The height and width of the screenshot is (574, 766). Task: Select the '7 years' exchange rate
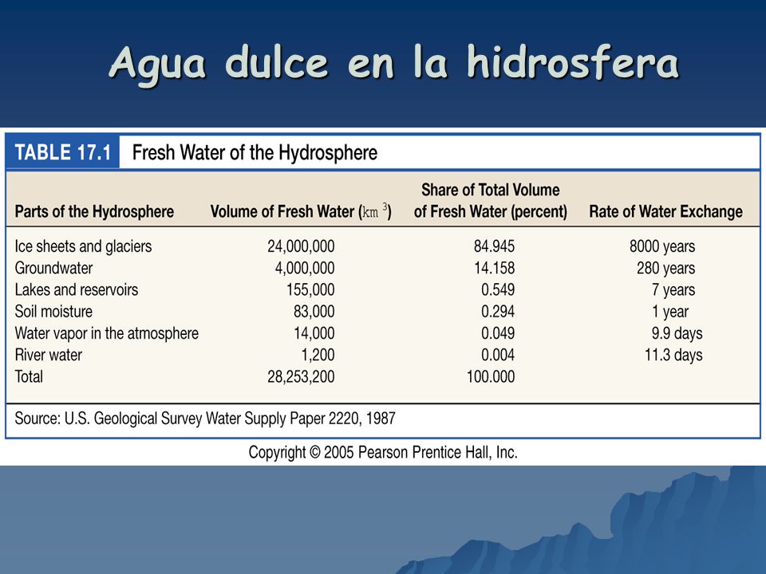(x=673, y=289)
